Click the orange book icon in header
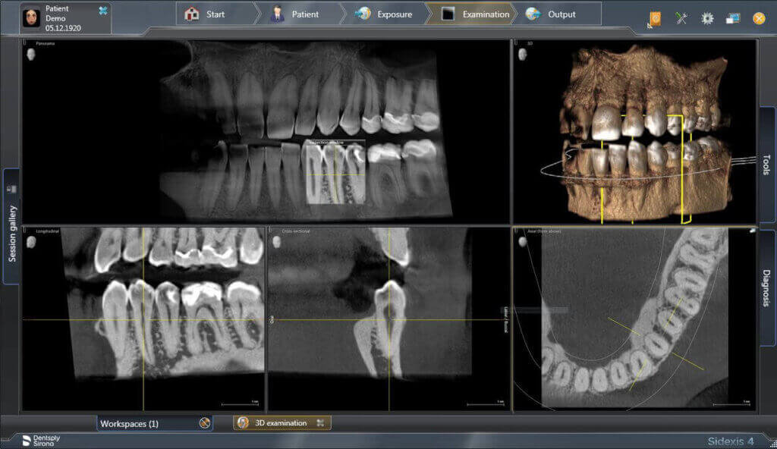777x449 pixels. pyautogui.click(x=655, y=19)
